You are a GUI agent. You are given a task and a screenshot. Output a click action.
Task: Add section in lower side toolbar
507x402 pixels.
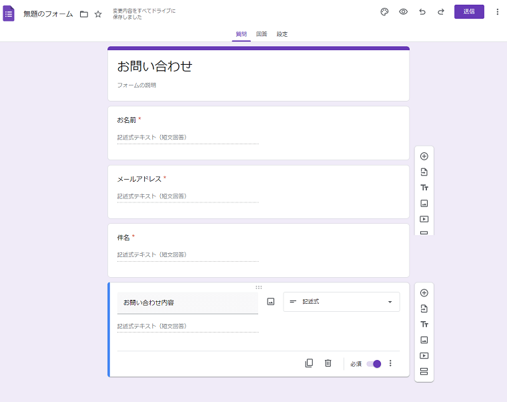pos(424,371)
